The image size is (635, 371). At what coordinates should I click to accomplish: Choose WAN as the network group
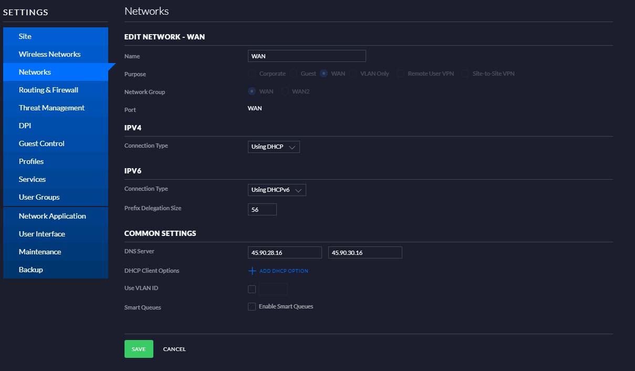252,91
